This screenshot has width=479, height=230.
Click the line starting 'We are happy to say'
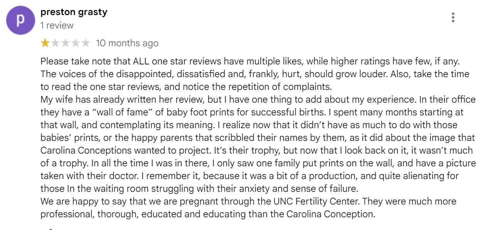click(248, 201)
